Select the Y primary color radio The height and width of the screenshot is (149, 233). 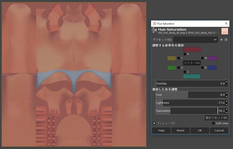179,58
